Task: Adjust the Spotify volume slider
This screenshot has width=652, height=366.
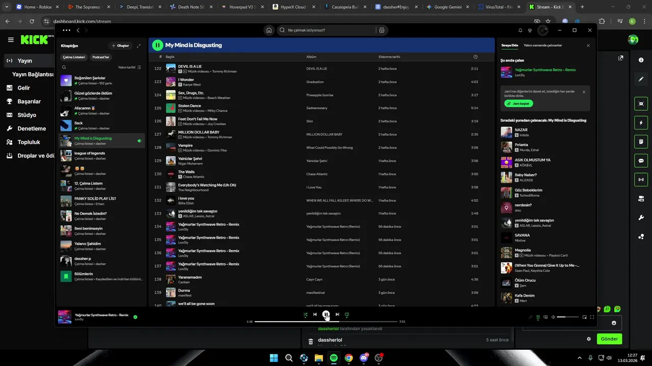Action: click(567, 317)
